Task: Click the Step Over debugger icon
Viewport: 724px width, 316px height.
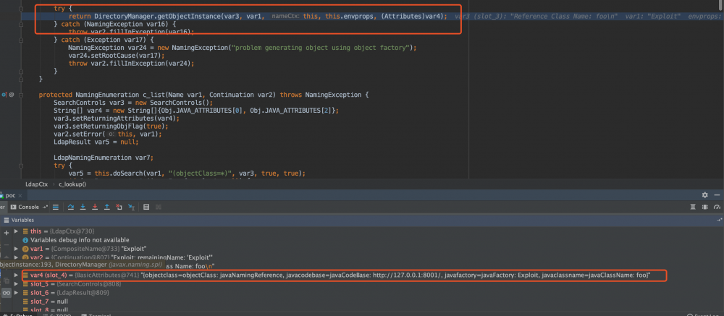Action: pos(72,207)
